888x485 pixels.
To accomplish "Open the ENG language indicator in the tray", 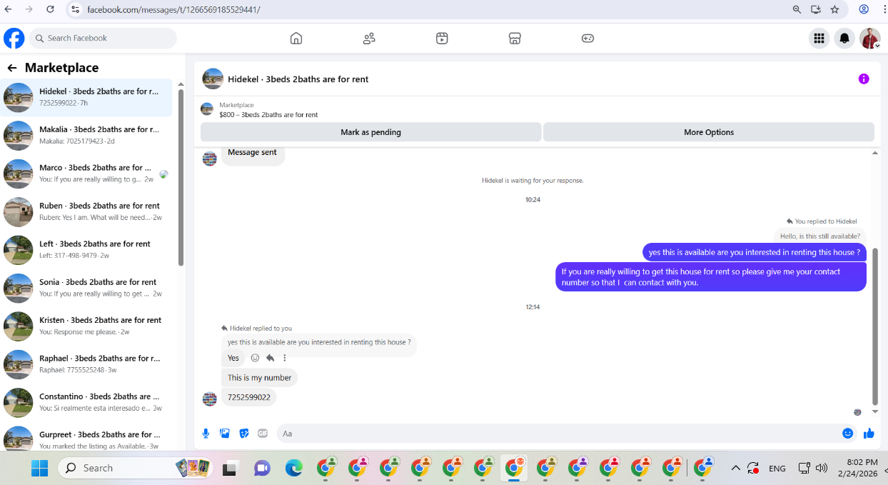I will pos(777,469).
